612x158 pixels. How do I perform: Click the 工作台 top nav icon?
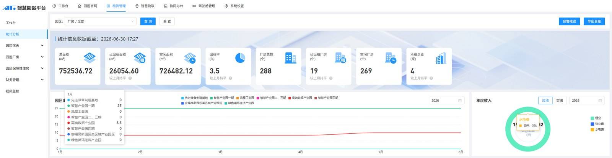click(x=54, y=6)
